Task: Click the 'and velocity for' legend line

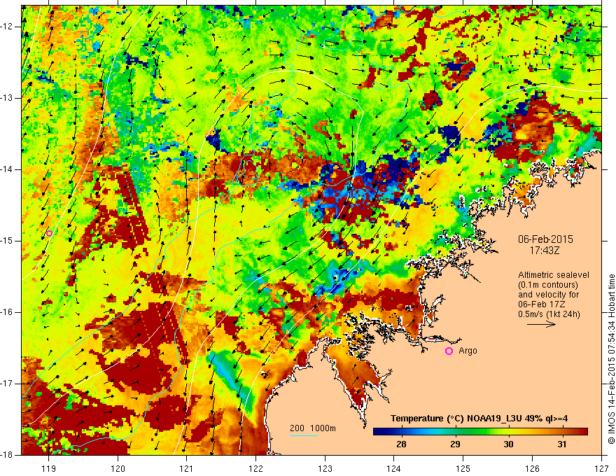Action: [x=549, y=295]
